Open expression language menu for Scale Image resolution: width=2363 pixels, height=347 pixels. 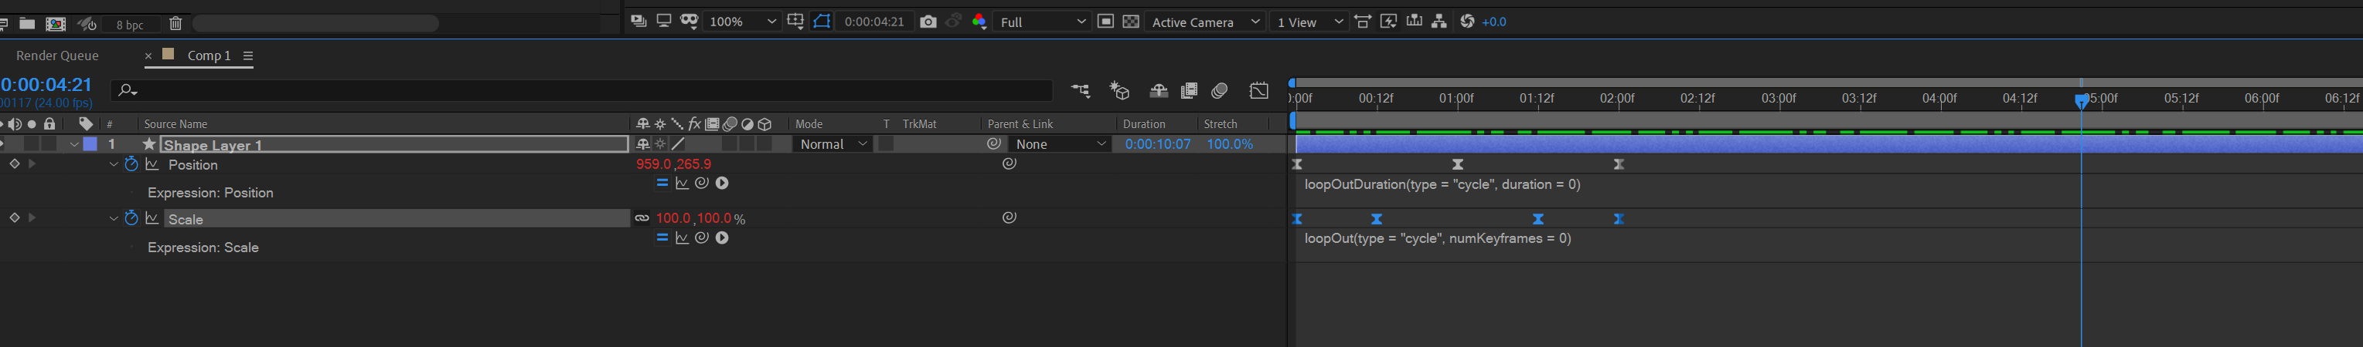[x=723, y=238]
